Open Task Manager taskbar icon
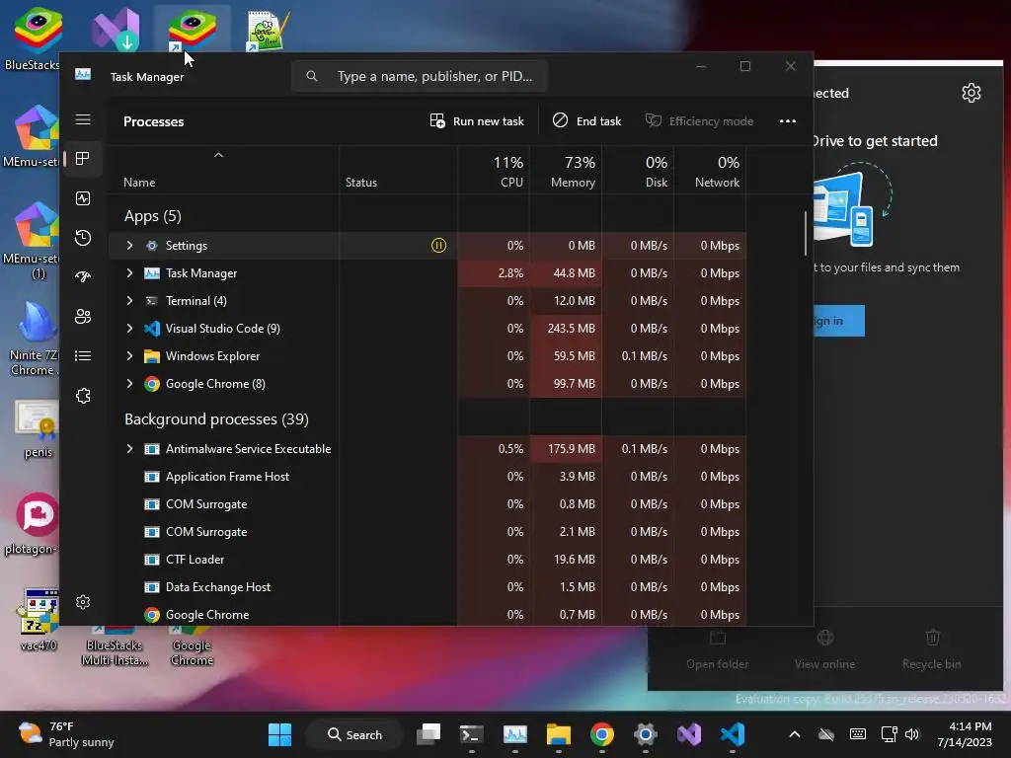The image size is (1011, 758). click(514, 734)
